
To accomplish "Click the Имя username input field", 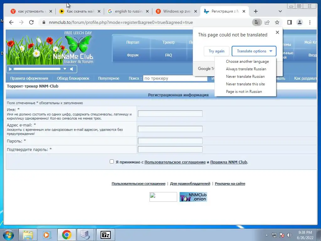I will click(x=170, y=114).
